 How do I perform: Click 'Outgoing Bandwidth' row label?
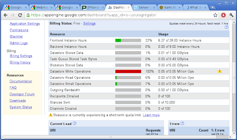click(65, 90)
